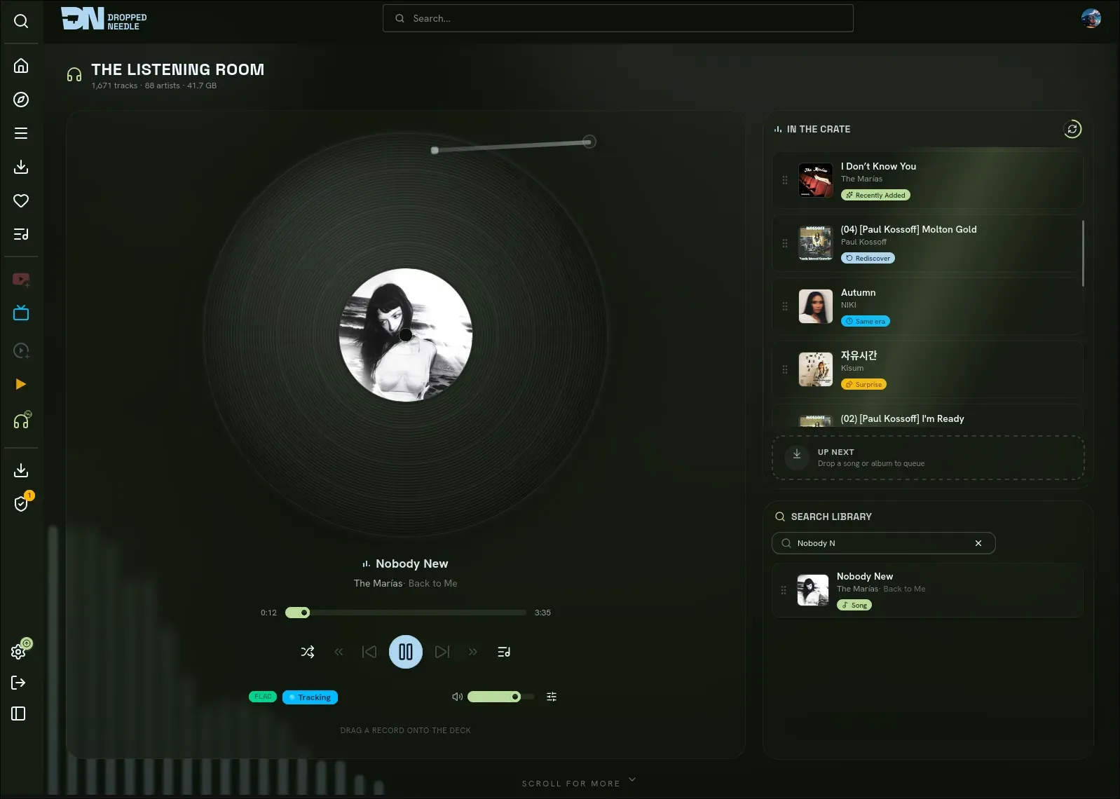Refresh the In The Crate suggestions
Viewport: 1120px width, 799px height.
click(x=1072, y=129)
